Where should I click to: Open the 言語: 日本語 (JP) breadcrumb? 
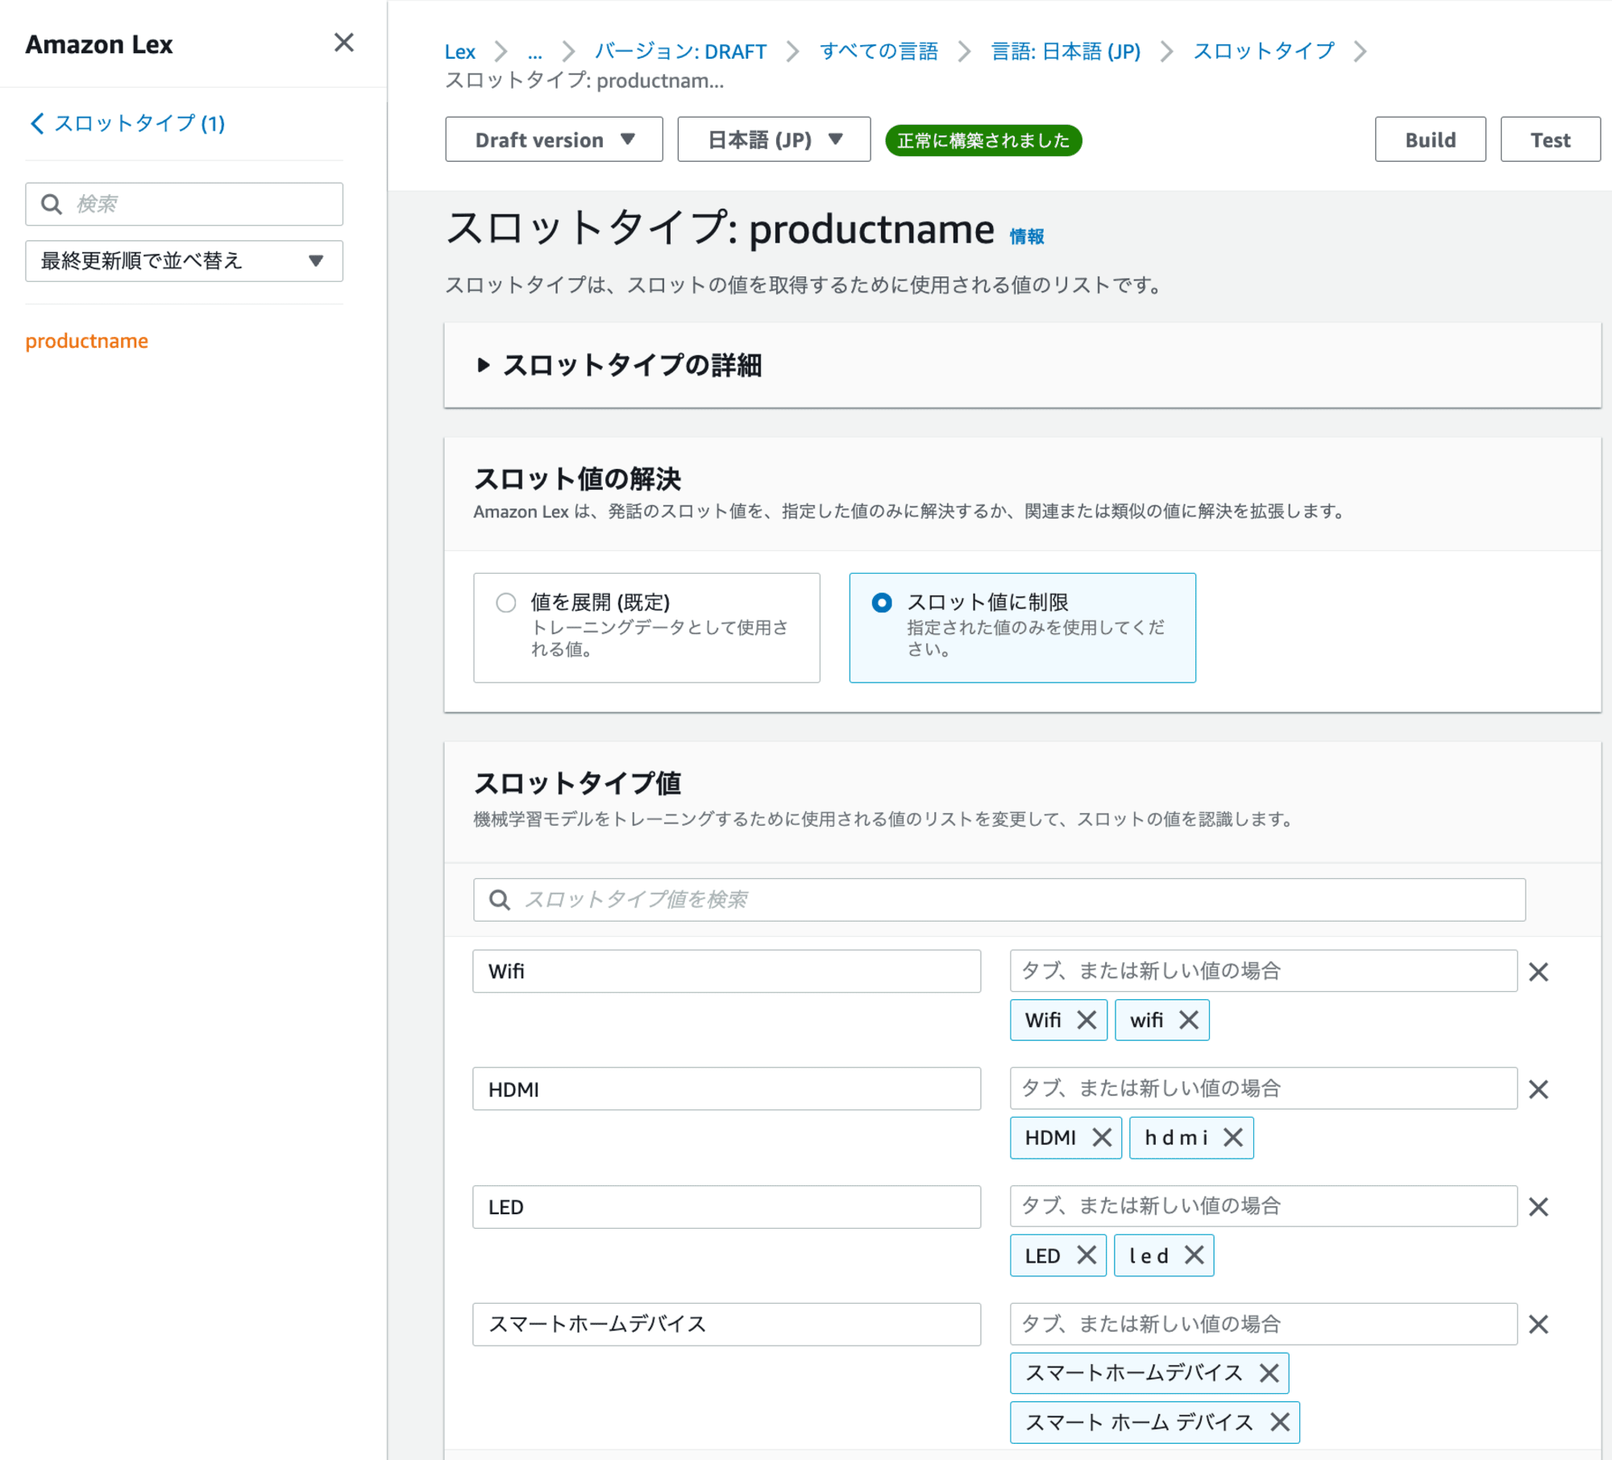[x=1066, y=52]
